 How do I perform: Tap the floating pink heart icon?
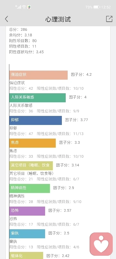coord(101,244)
